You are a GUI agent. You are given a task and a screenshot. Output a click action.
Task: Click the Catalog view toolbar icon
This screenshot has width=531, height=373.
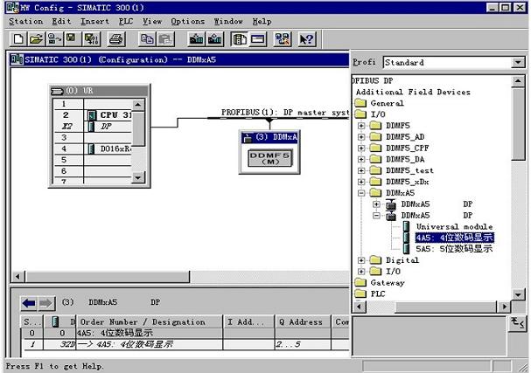click(x=239, y=39)
